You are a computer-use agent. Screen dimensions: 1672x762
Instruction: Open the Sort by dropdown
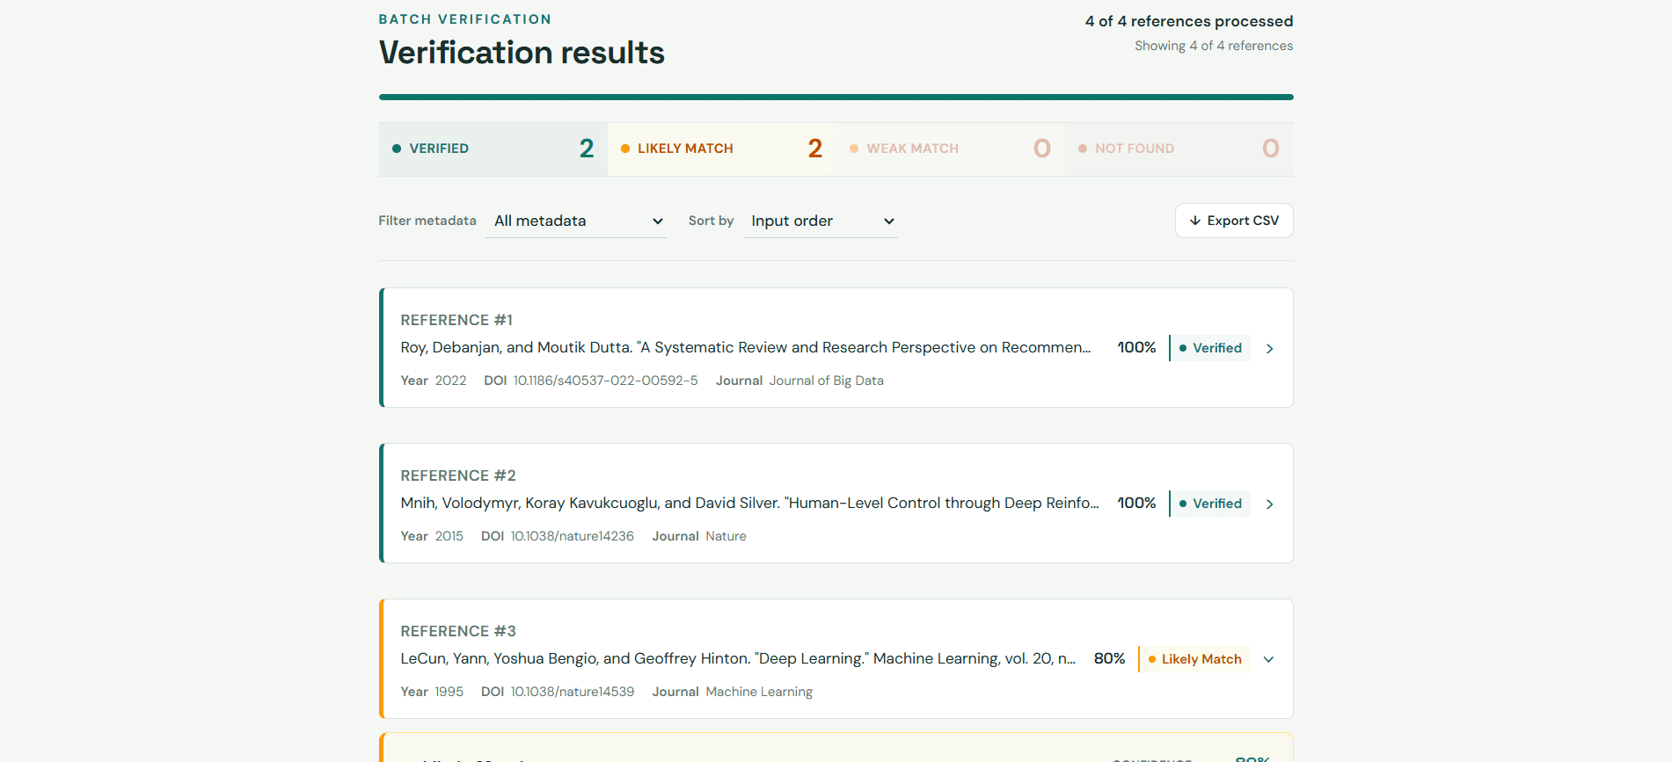pos(820,221)
